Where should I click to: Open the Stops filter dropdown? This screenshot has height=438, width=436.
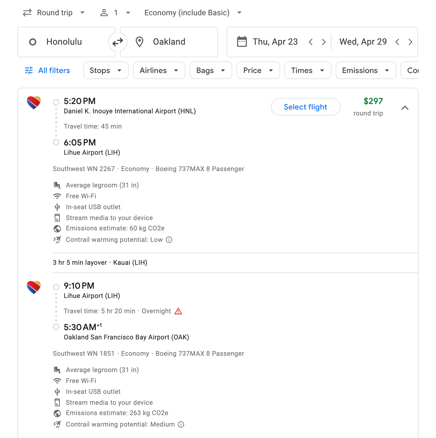click(x=106, y=70)
